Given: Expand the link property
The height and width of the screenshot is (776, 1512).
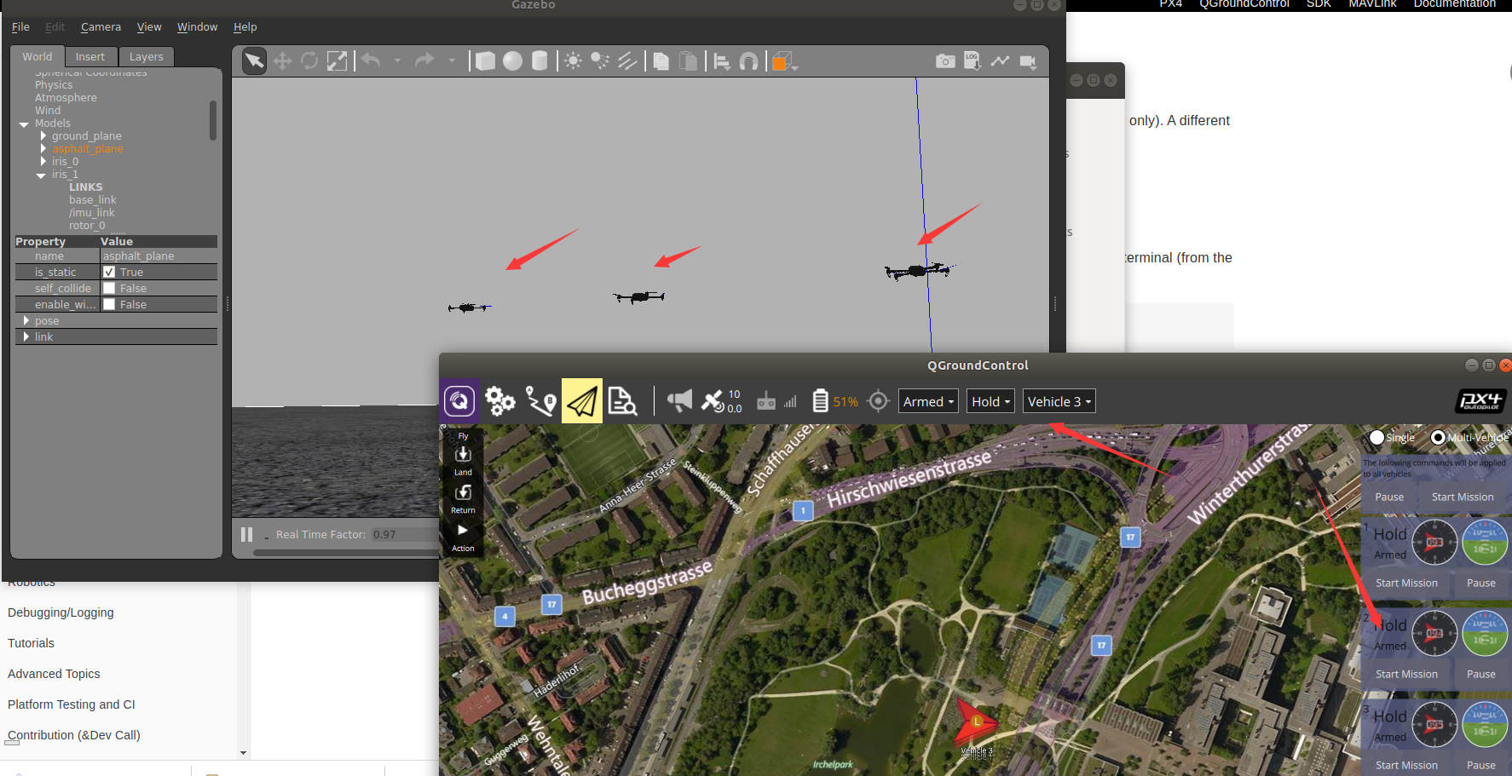Looking at the screenshot, I should 26,336.
